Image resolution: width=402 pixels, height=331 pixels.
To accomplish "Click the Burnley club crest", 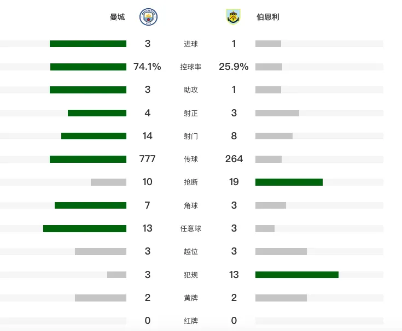I will (x=234, y=16).
